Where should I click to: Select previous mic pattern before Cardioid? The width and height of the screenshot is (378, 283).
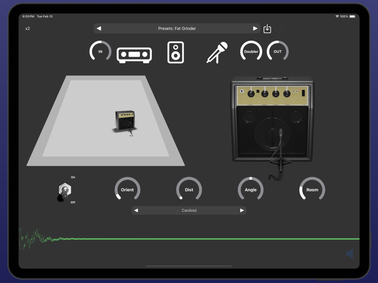[x=136, y=210]
